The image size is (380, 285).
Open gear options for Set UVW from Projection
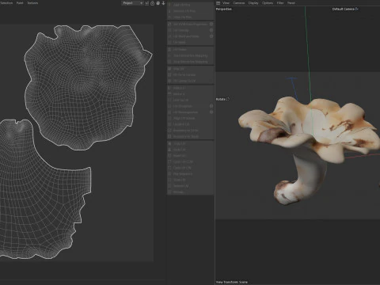click(211, 24)
